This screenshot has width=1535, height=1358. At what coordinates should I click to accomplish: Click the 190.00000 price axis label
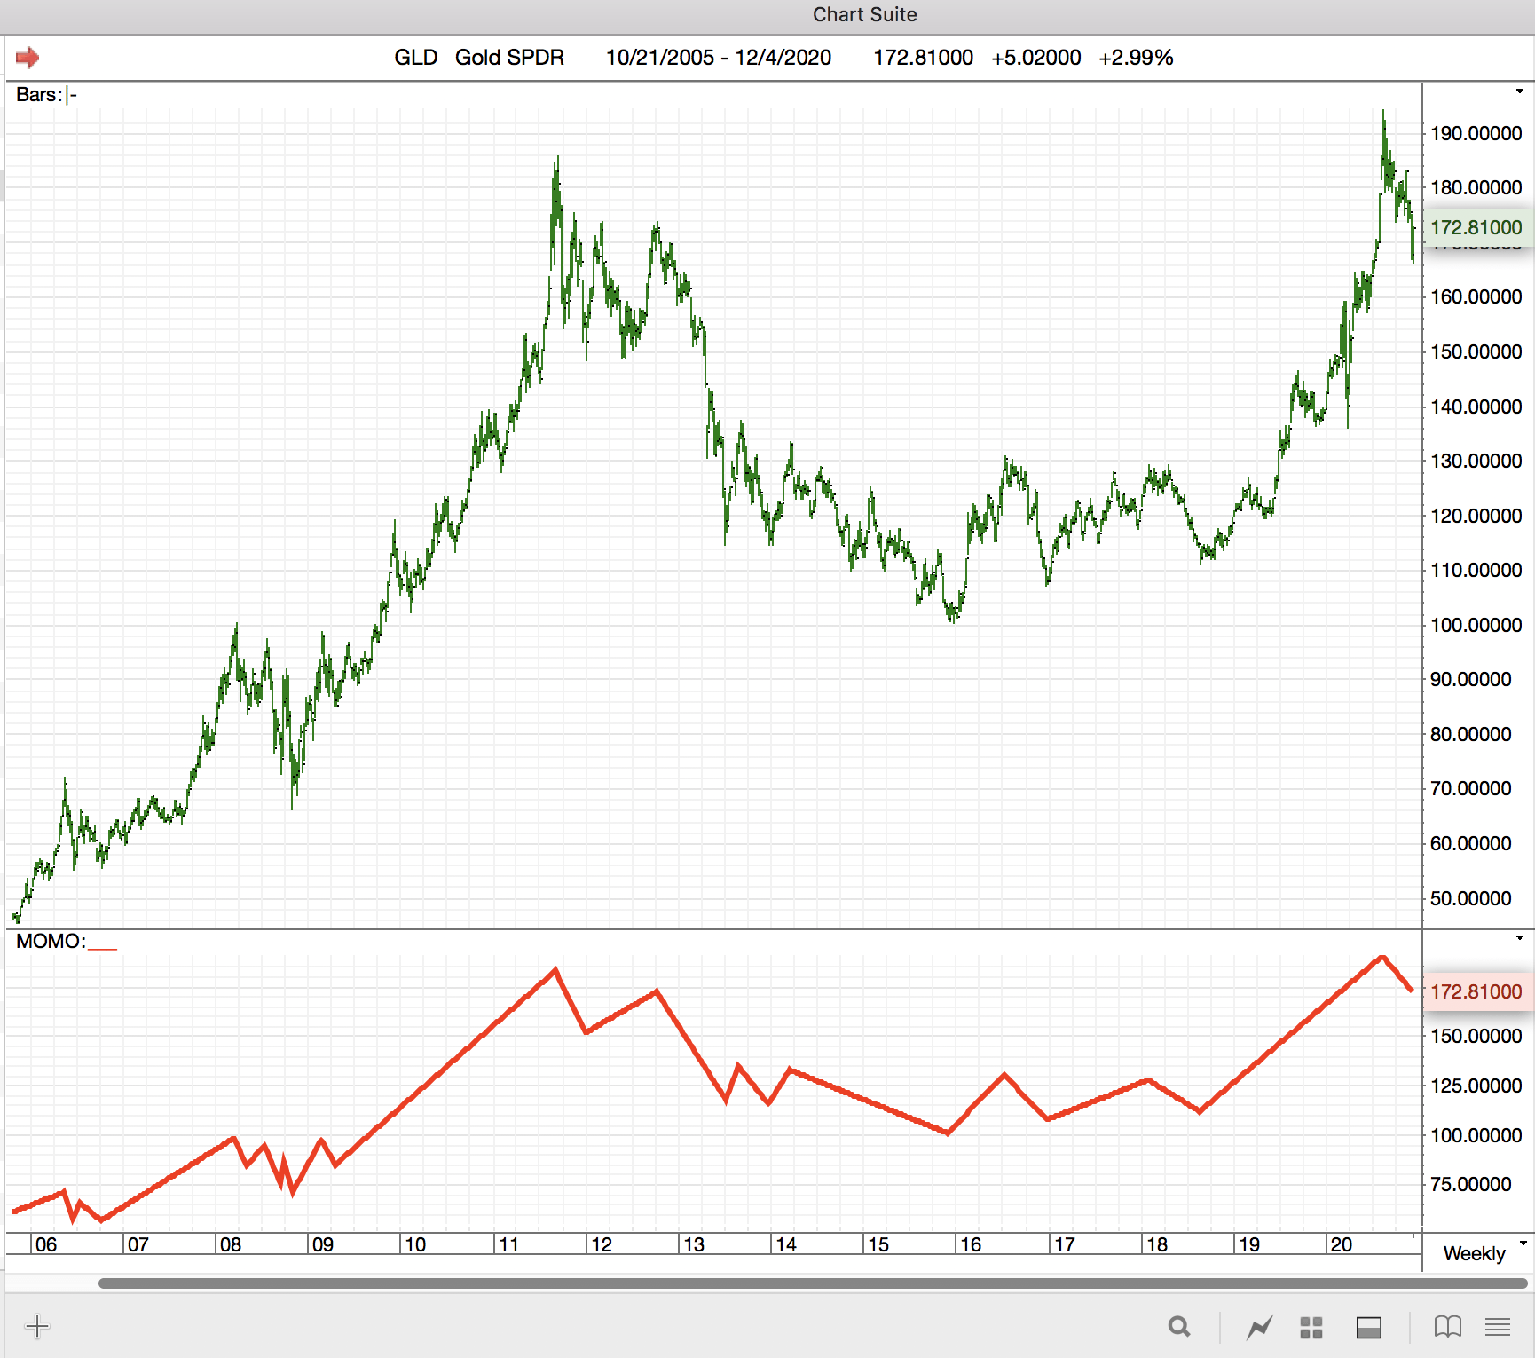(1476, 133)
